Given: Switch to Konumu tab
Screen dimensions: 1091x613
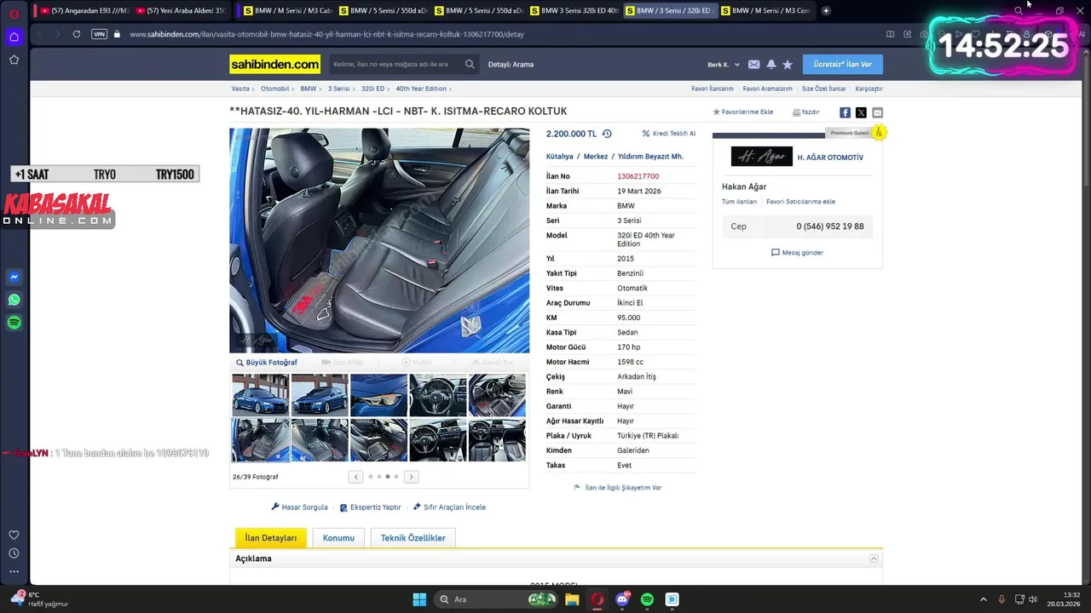Looking at the screenshot, I should click(x=338, y=538).
